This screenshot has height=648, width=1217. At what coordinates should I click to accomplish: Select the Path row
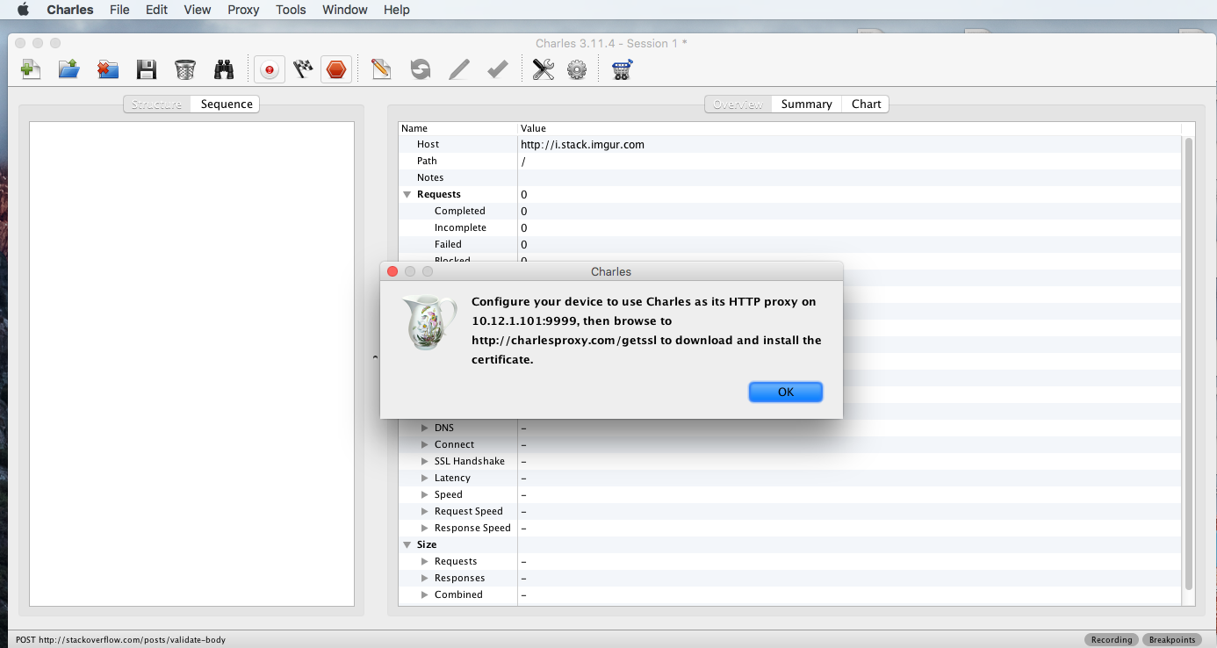click(790, 161)
